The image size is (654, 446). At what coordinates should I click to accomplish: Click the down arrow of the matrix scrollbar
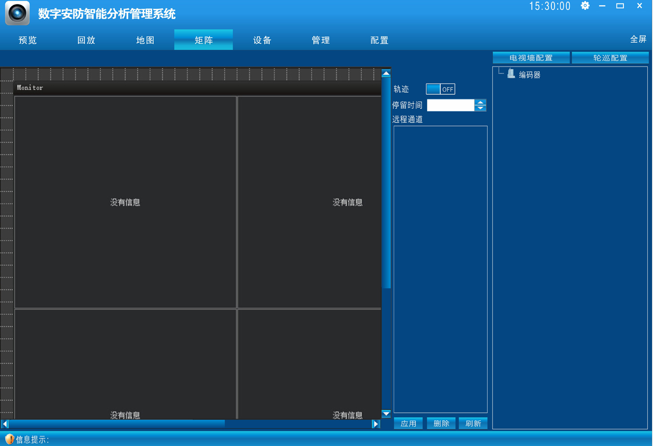tap(385, 413)
